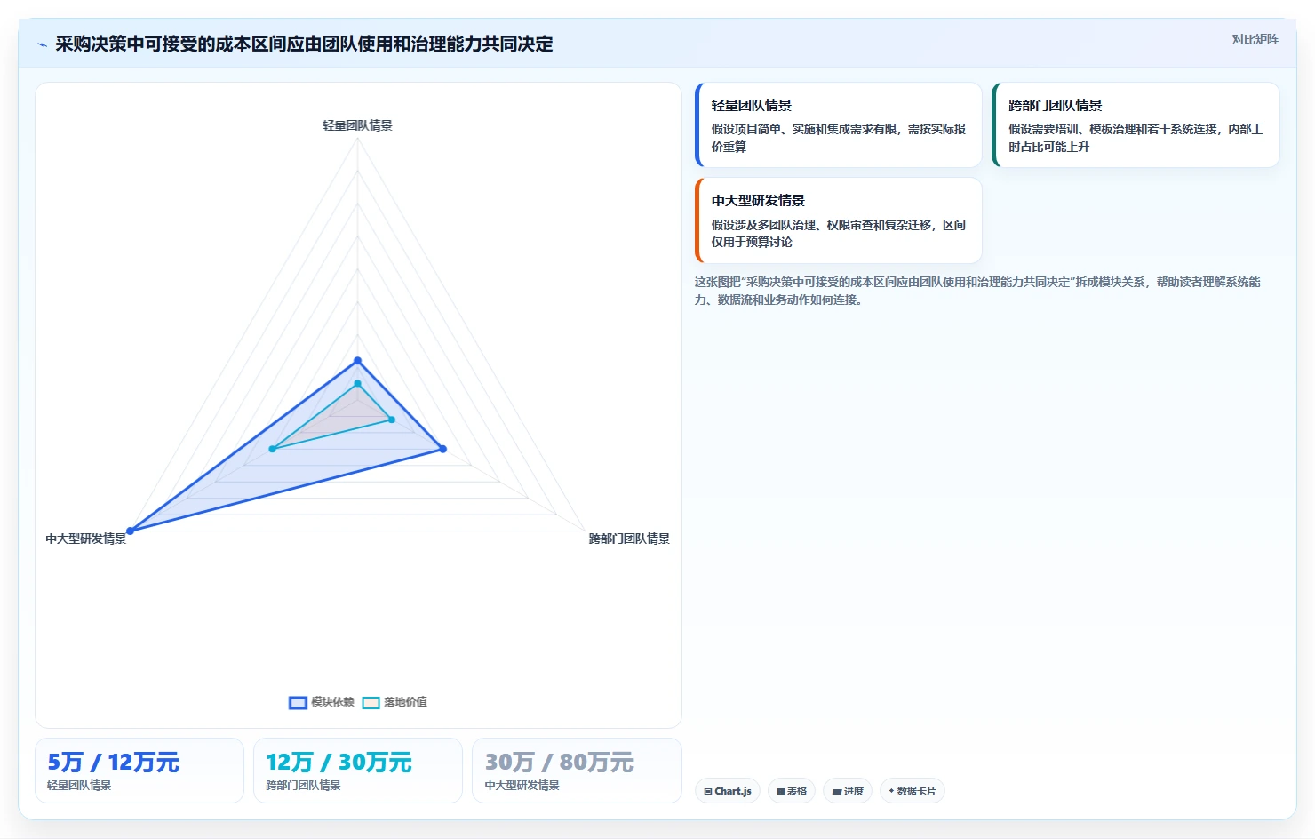Open the 中大型研发情景 description card
Image resolution: width=1315 pixels, height=839 pixels.
pyautogui.click(x=839, y=220)
